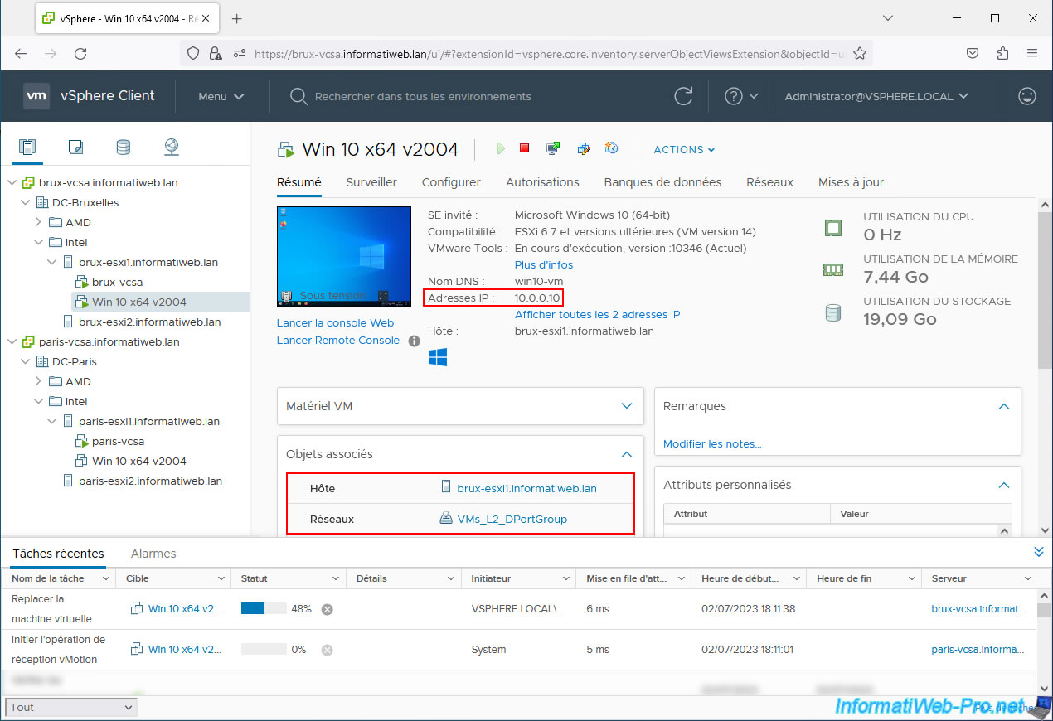This screenshot has height=721, width=1053.
Task: Open the feedback smiley icon
Action: 1027,96
